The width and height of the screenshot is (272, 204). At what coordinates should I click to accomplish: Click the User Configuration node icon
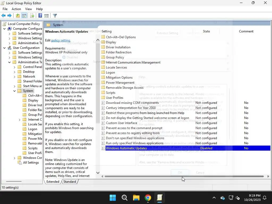point(10,48)
